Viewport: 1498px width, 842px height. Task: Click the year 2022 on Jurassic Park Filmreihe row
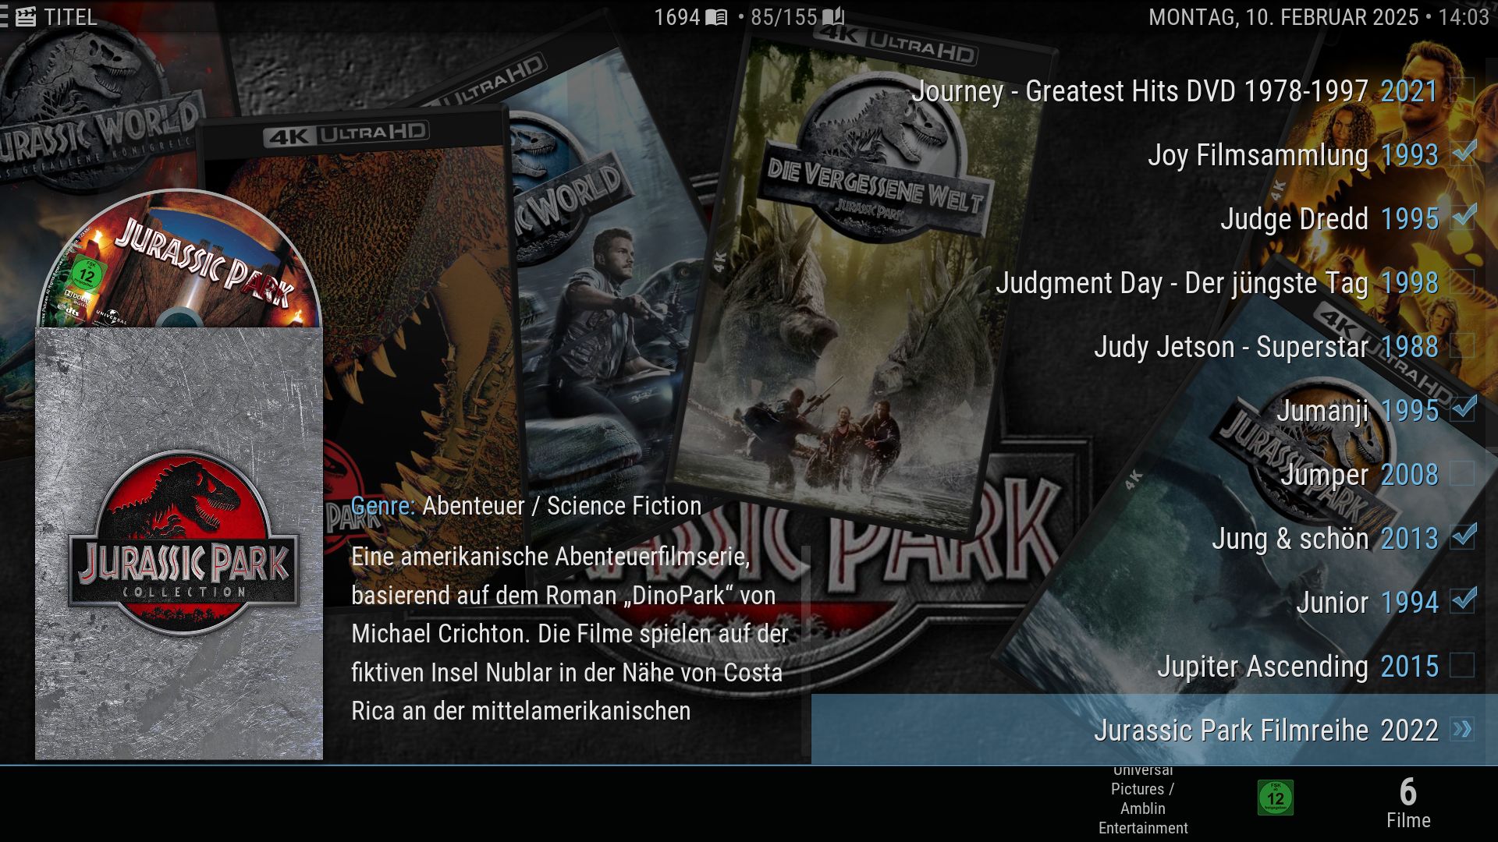tap(1409, 731)
